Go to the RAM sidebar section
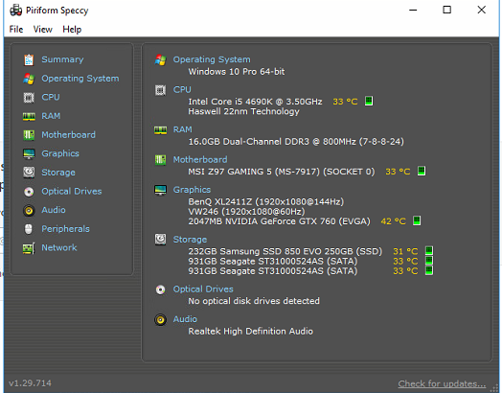 51,116
